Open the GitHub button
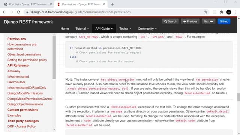The image size is (240, 135). [224, 21]
